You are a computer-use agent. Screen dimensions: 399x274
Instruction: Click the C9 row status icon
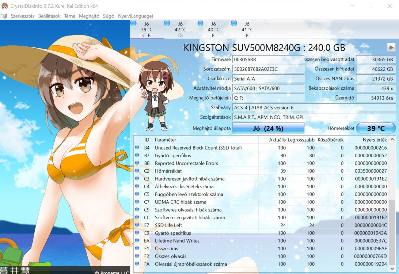click(x=137, y=209)
